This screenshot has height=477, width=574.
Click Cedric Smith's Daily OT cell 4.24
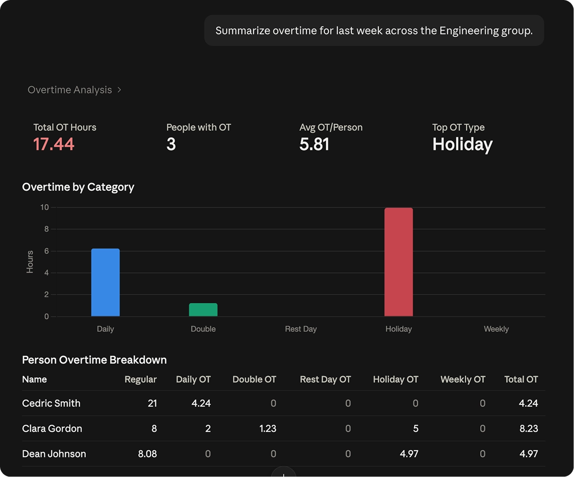point(201,404)
